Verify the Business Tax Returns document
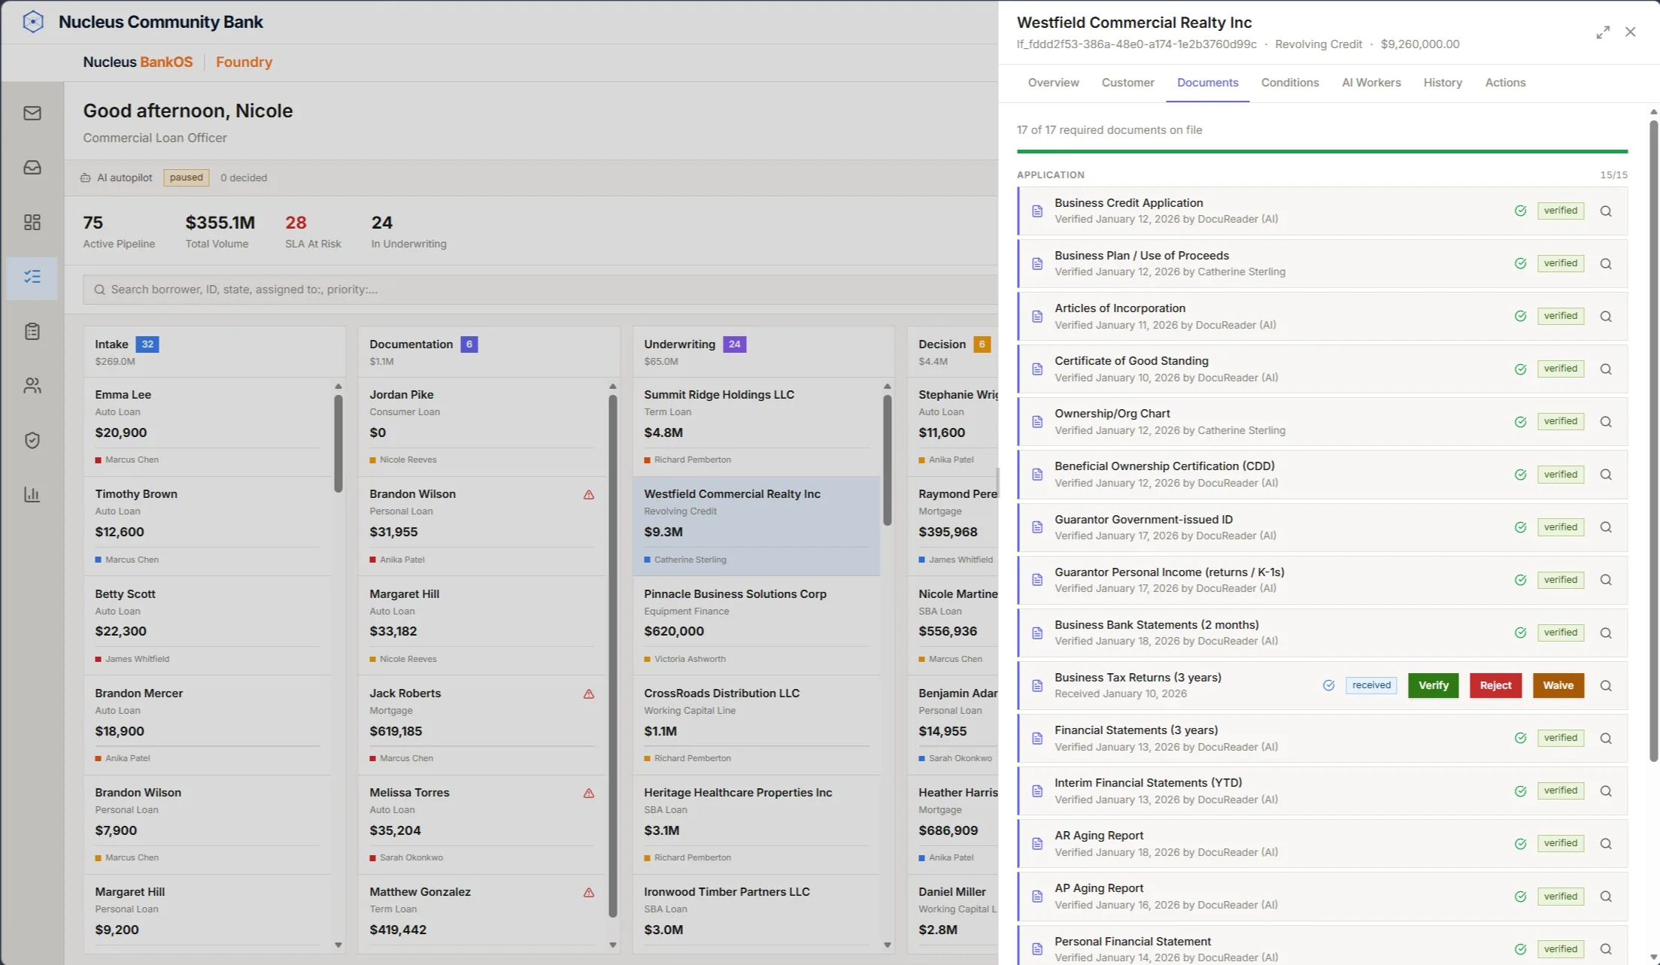The width and height of the screenshot is (1660, 965). pyautogui.click(x=1433, y=685)
